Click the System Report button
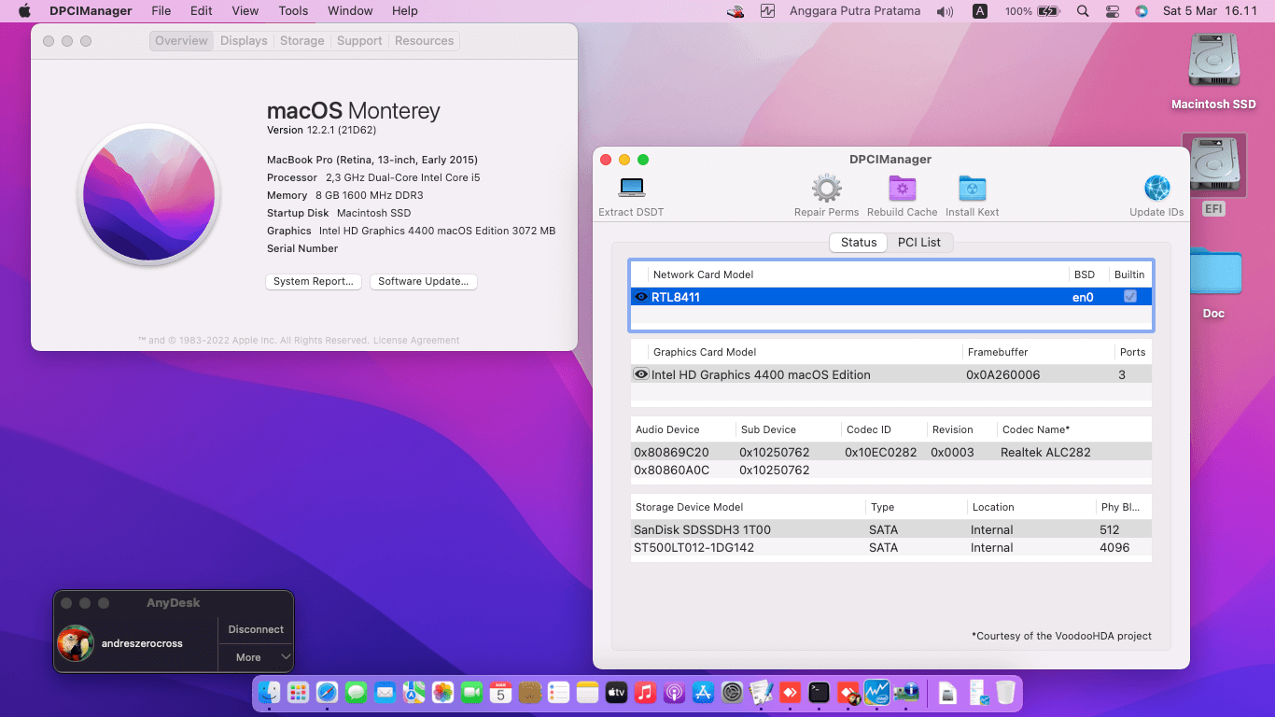The image size is (1275, 717). (x=313, y=281)
